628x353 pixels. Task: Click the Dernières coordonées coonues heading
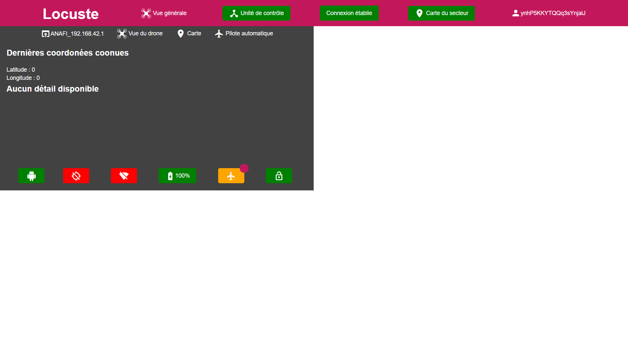click(68, 53)
